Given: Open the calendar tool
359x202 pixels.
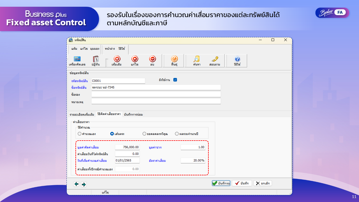Looking at the screenshot, I should pos(96,60).
